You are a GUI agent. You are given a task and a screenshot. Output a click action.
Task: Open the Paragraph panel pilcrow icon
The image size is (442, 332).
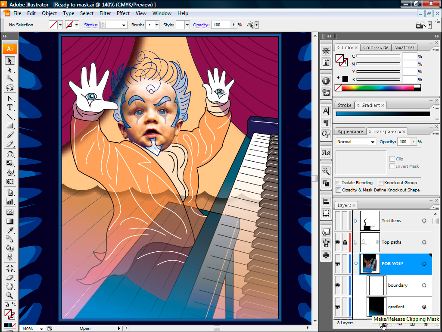(326, 123)
